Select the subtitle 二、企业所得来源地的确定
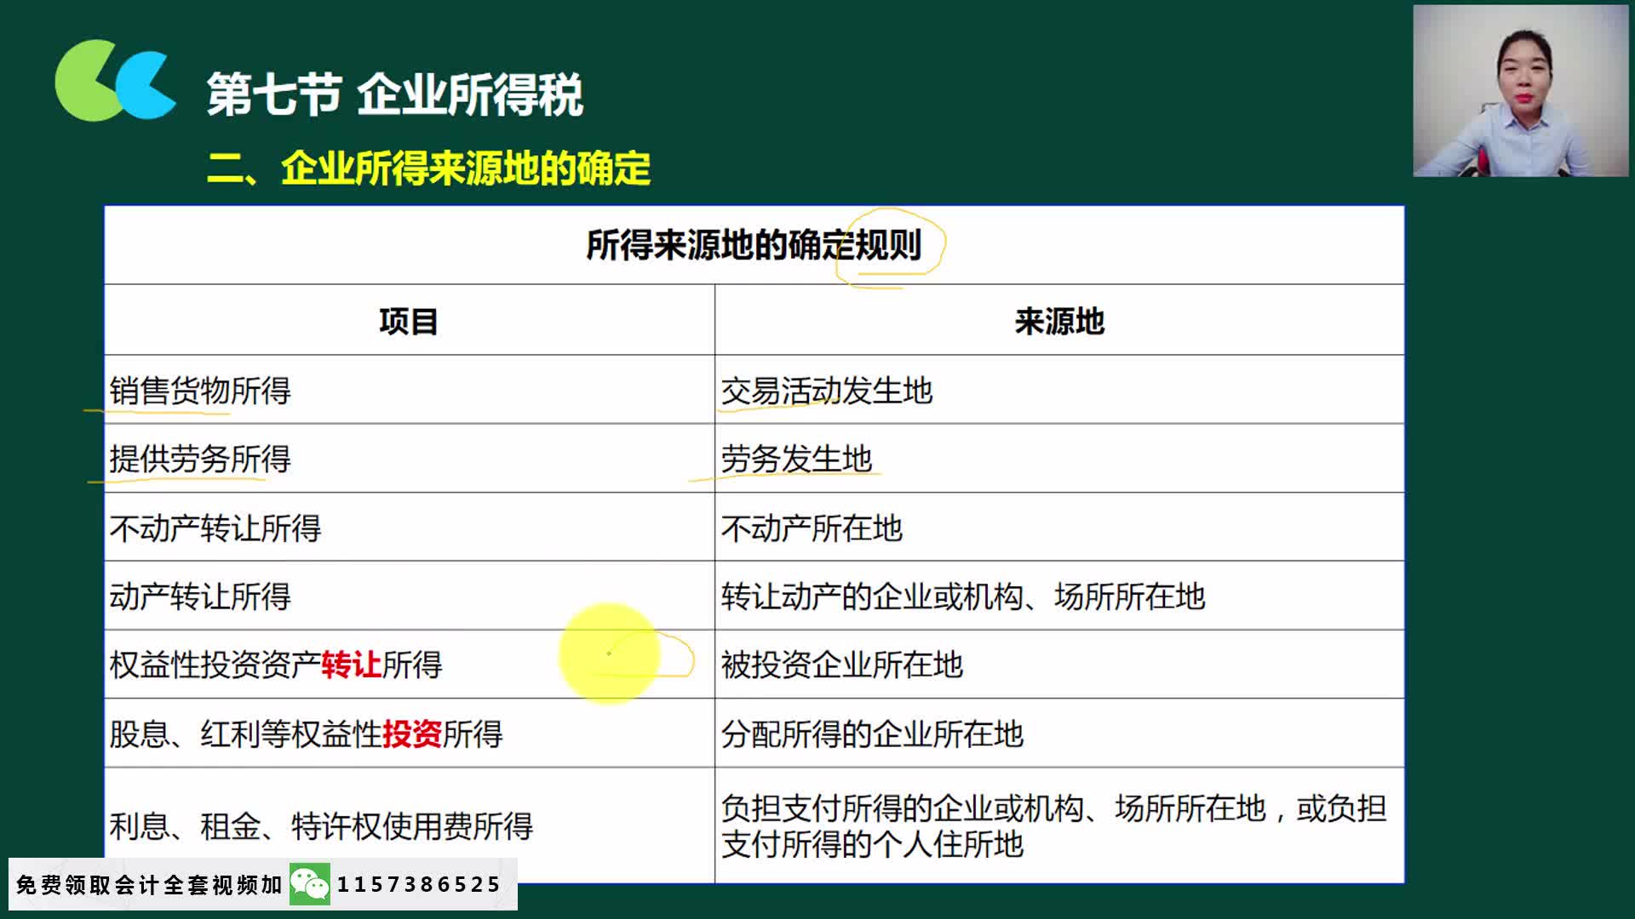Screen dimensions: 1635x919 tap(428, 168)
